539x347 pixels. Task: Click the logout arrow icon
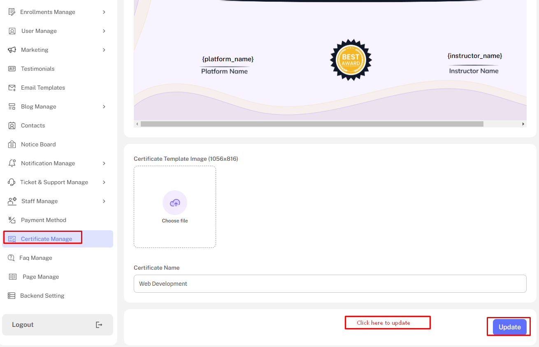pyautogui.click(x=99, y=325)
